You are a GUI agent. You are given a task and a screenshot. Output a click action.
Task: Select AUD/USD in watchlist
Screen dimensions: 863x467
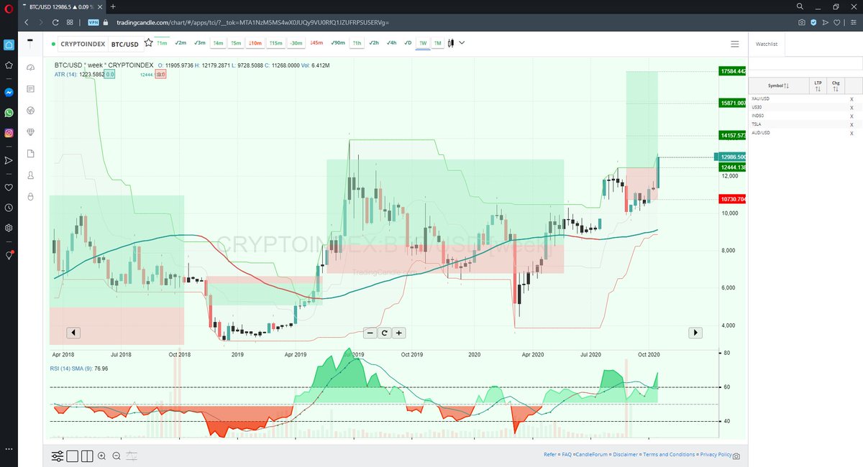[760, 133]
